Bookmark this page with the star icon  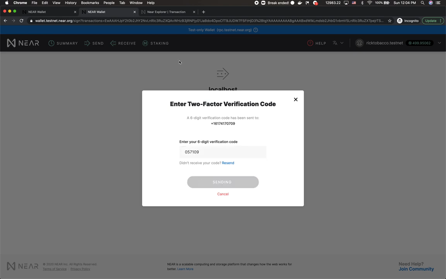pos(390,21)
